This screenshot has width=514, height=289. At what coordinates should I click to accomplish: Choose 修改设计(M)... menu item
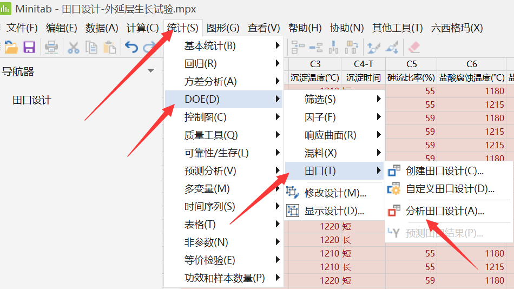point(334,193)
